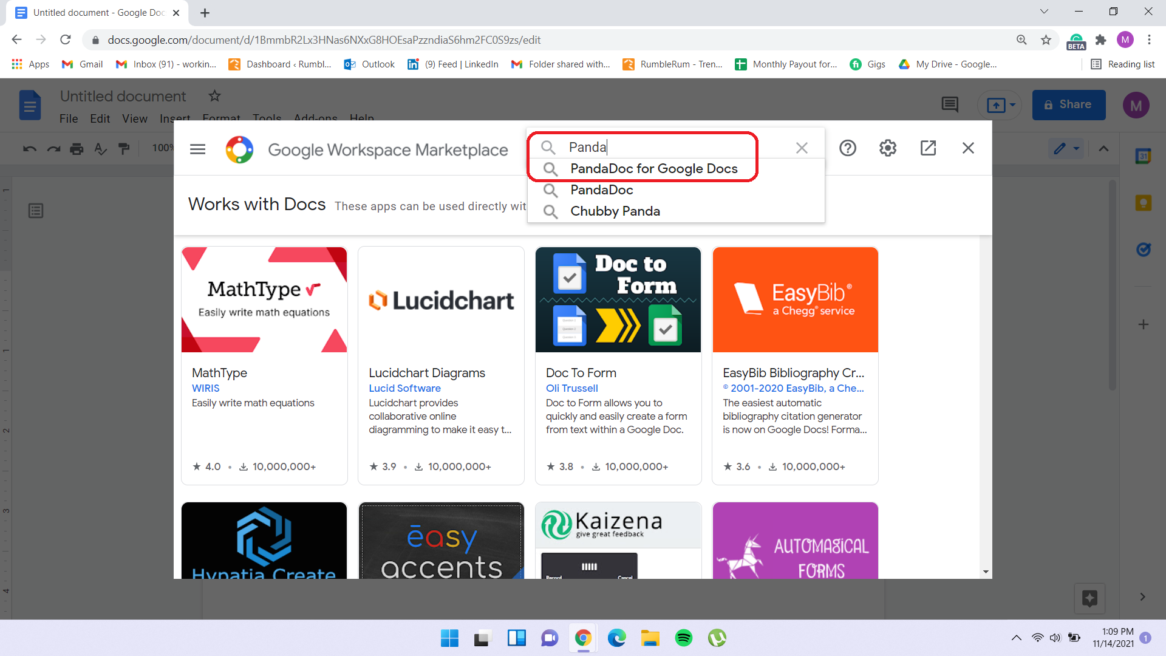Image resolution: width=1166 pixels, height=656 pixels.
Task: Open the editing mode pencil dropdown
Action: 1066,148
